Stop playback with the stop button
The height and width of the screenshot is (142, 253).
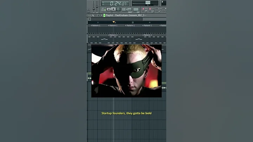click(113, 9)
